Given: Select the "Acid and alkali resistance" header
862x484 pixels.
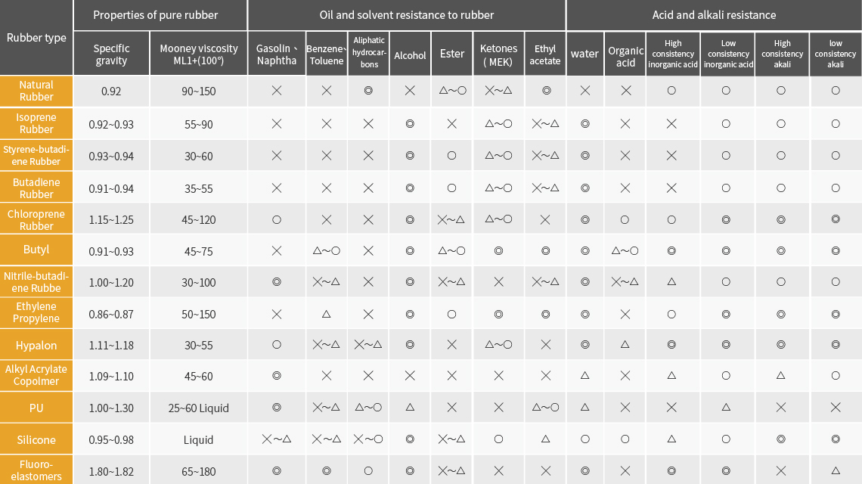Looking at the screenshot, I should (x=714, y=15).
